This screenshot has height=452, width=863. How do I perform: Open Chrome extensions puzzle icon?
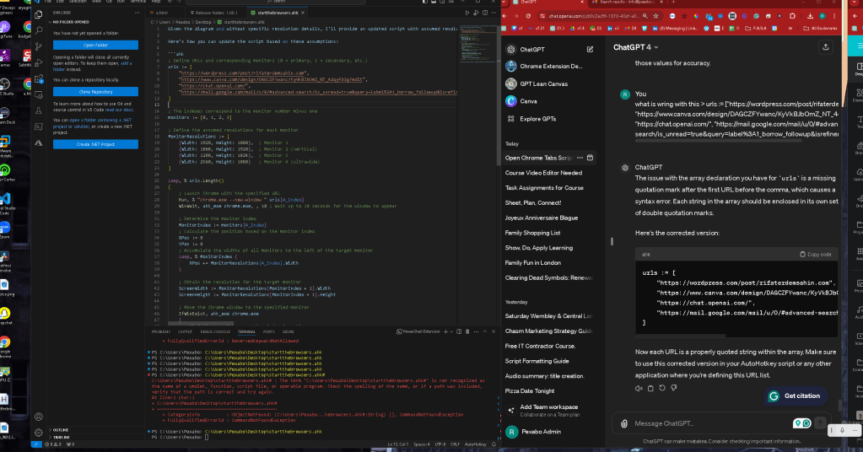[792, 16]
